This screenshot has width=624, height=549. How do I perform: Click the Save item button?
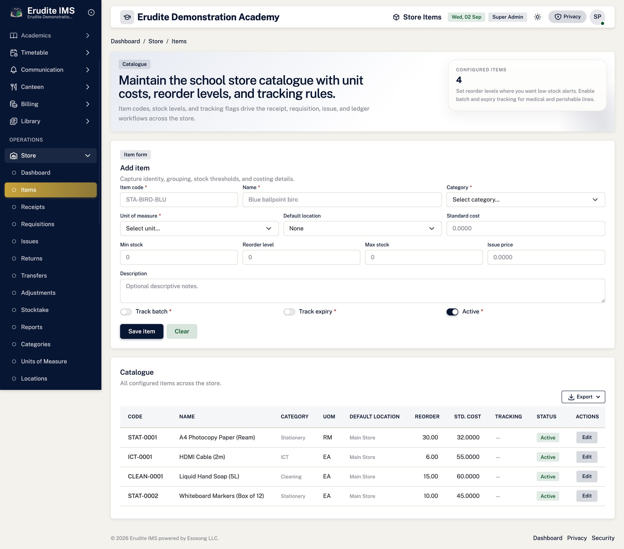click(142, 331)
